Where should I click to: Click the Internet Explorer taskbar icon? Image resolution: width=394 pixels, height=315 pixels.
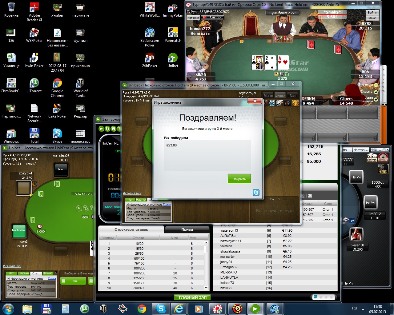click(179, 309)
